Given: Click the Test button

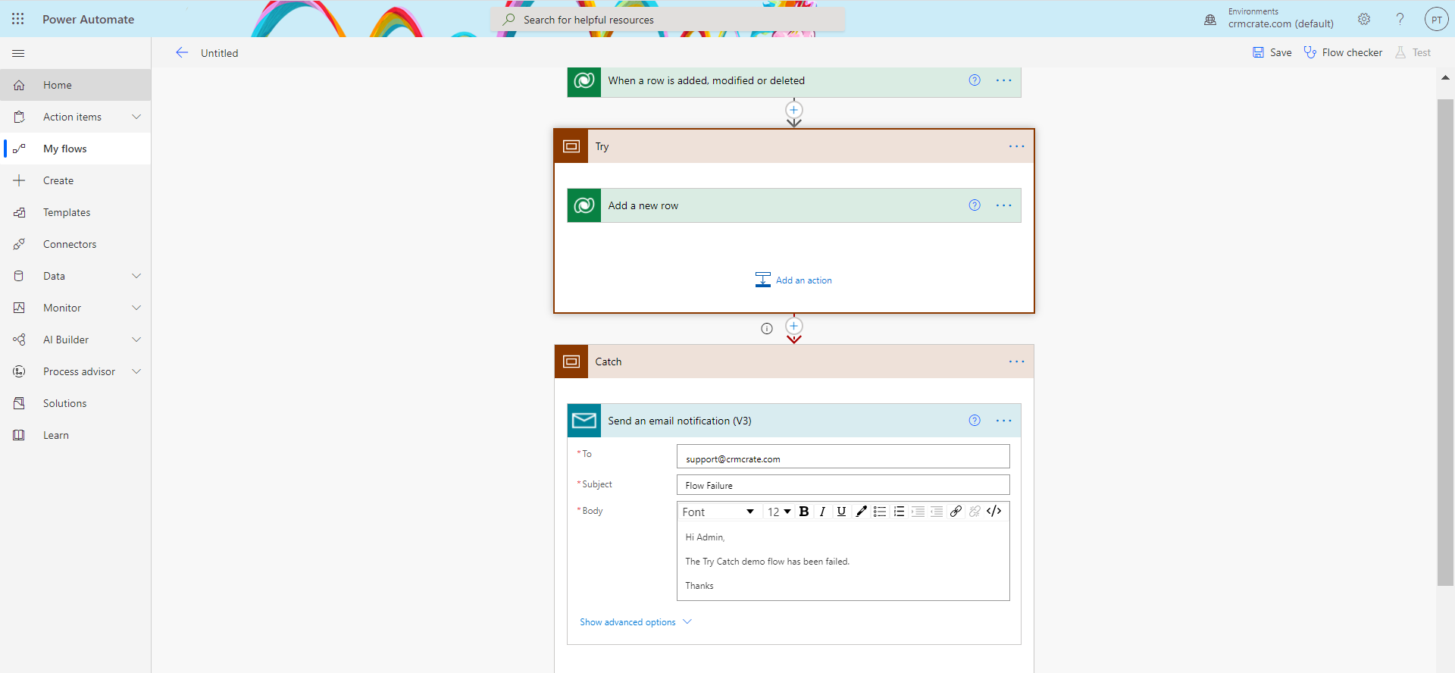Looking at the screenshot, I should click(x=1413, y=52).
